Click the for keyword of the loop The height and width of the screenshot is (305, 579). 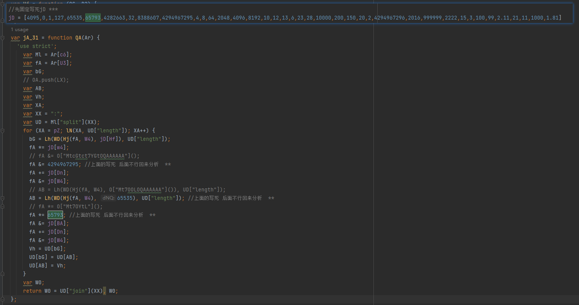tap(28, 130)
